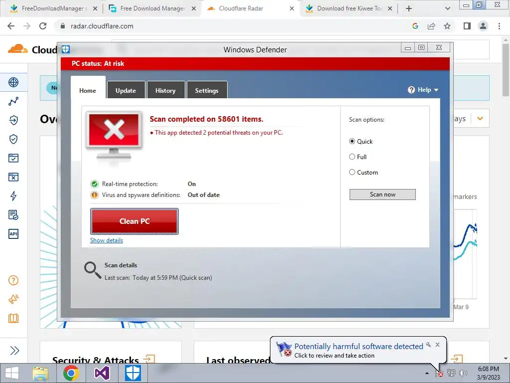
Task: Open the Chrome three-dot menu
Action: click(x=499, y=26)
